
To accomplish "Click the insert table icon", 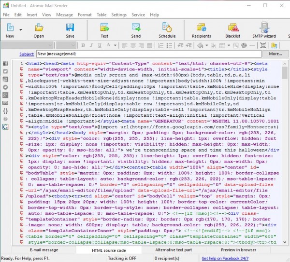I will pyautogui.click(x=222, y=45).
